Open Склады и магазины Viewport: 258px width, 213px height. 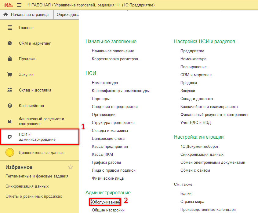coord(110,131)
